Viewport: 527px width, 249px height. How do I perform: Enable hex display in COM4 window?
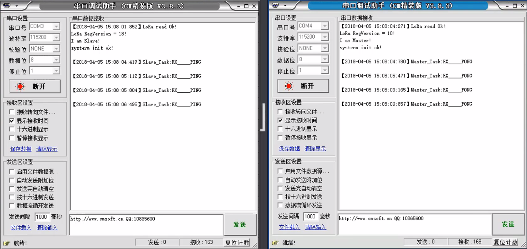pyautogui.click(x=281, y=129)
